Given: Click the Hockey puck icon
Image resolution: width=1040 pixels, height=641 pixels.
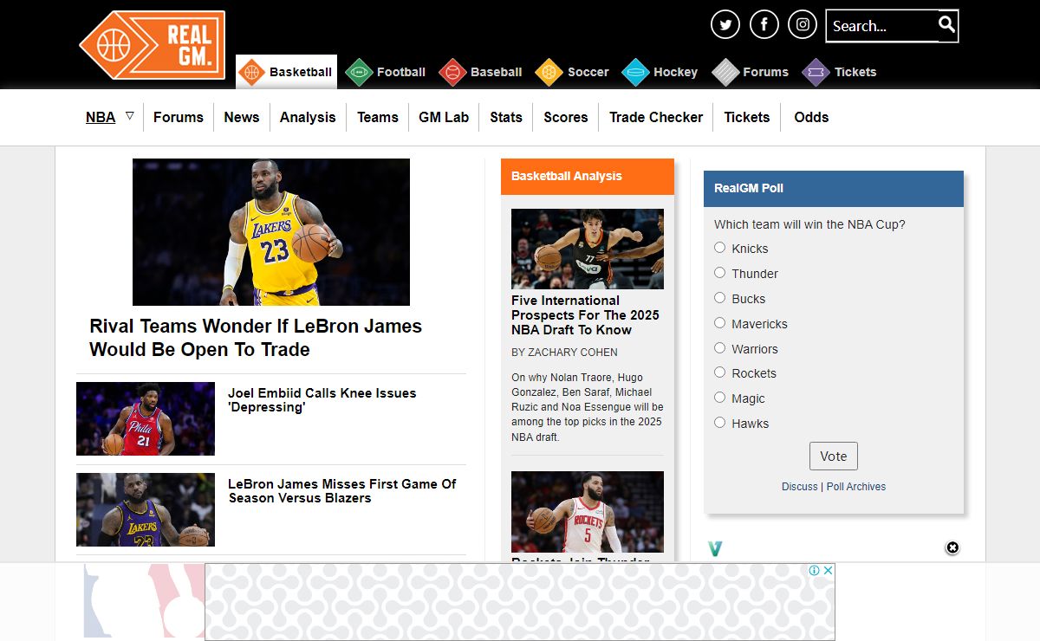Looking at the screenshot, I should [635, 72].
